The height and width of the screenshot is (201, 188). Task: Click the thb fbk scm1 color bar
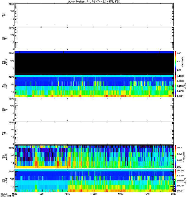click(x=176, y=86)
